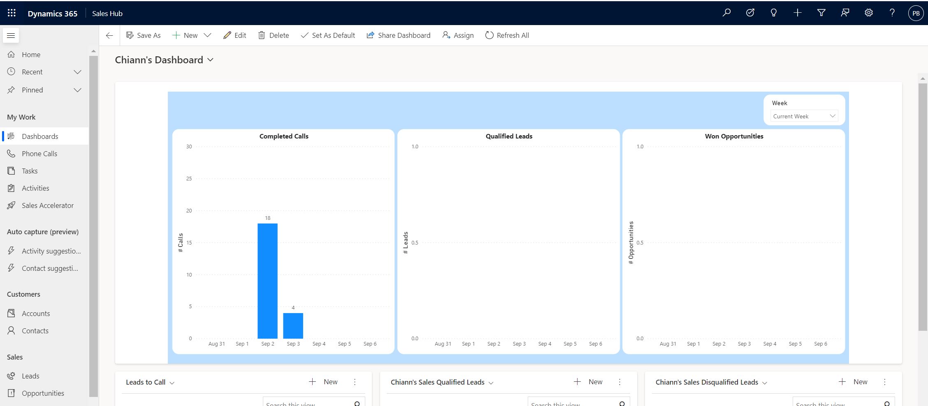Viewport: 928px width, 406px height.
Task: Open more options for Leads to Call
Action: pos(355,382)
